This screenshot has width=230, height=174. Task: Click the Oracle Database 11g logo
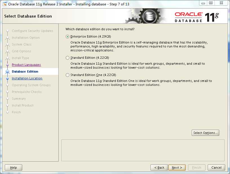click(x=197, y=17)
